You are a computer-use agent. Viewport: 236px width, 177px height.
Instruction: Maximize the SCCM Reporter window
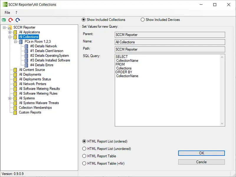pos(215,5)
